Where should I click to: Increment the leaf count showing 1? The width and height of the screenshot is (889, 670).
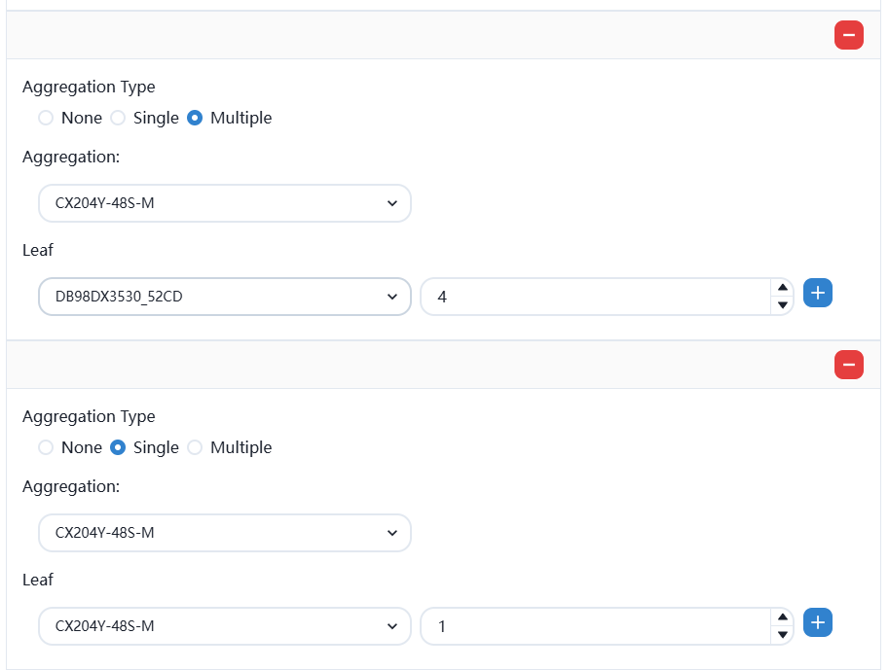pyautogui.click(x=781, y=617)
